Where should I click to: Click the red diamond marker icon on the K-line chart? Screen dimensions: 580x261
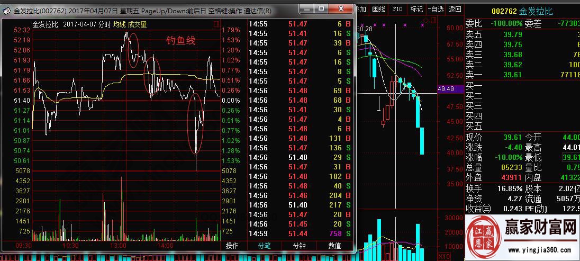click(x=423, y=20)
